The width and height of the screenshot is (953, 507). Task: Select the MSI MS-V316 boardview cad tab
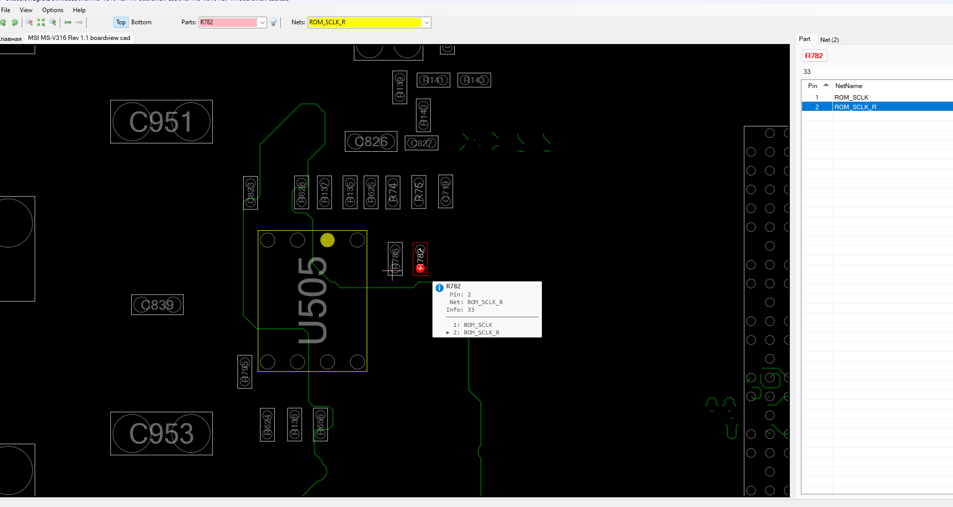click(79, 38)
